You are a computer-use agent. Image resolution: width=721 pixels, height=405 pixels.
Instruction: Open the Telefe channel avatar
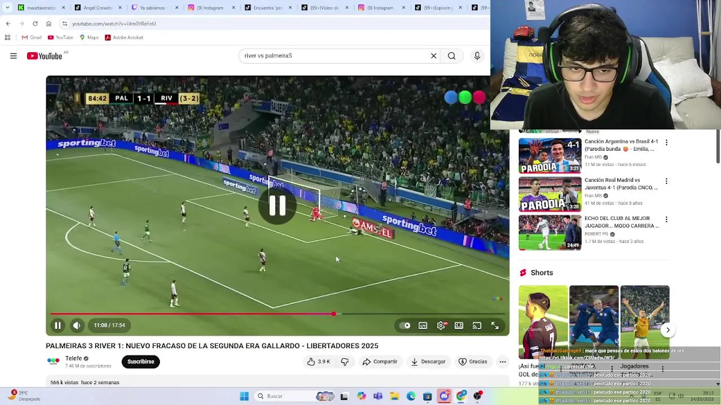click(53, 361)
